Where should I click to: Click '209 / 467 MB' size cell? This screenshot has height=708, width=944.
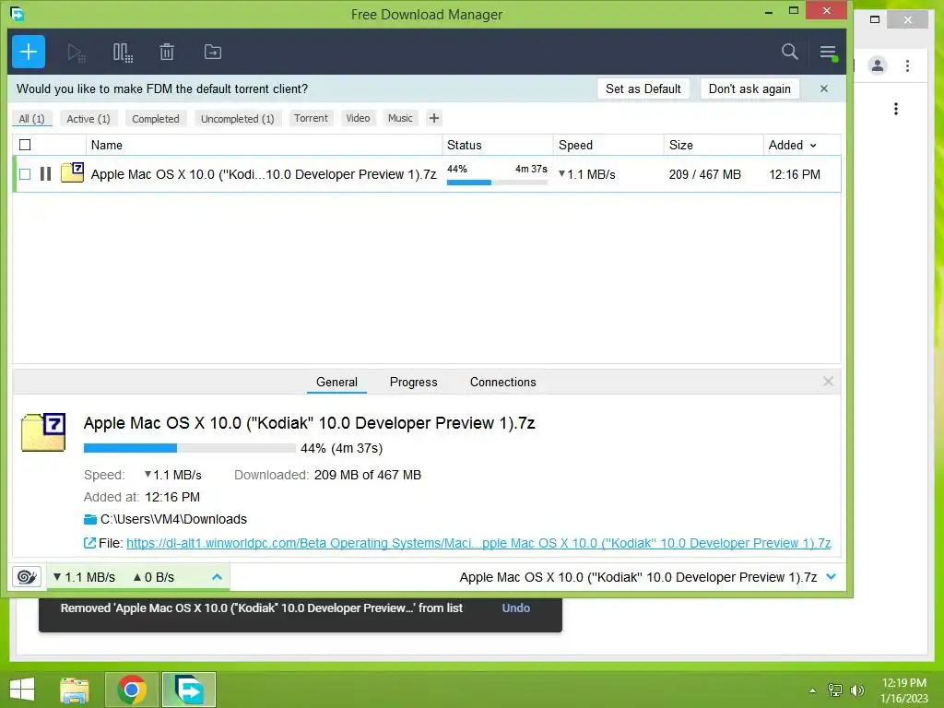[705, 174]
